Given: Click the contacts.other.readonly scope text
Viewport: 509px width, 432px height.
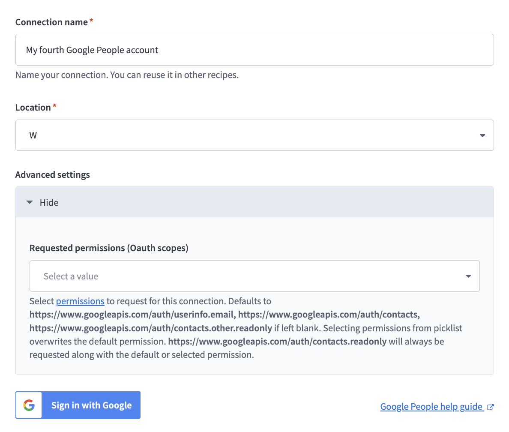Looking at the screenshot, I should [x=151, y=328].
